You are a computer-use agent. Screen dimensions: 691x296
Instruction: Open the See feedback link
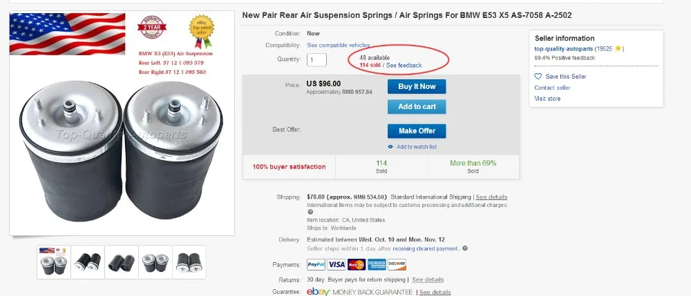pos(404,65)
